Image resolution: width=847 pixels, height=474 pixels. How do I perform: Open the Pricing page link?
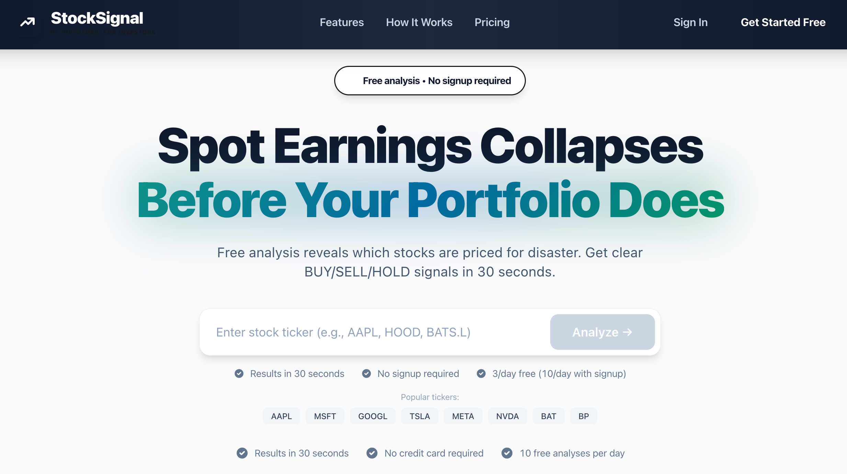[x=492, y=22]
